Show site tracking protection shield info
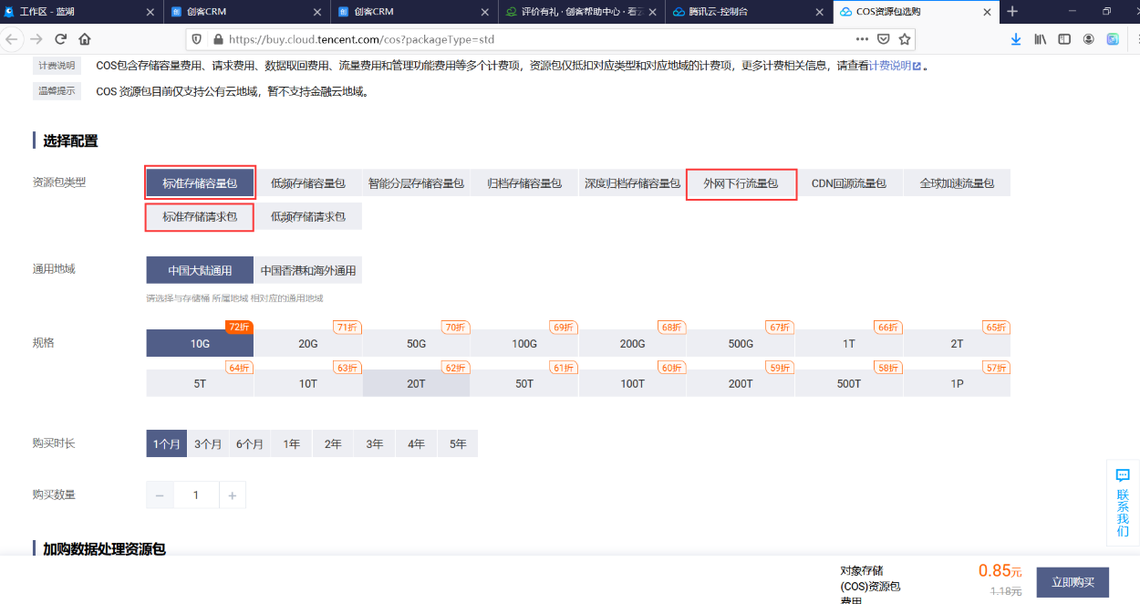The height and width of the screenshot is (604, 1140). point(195,39)
